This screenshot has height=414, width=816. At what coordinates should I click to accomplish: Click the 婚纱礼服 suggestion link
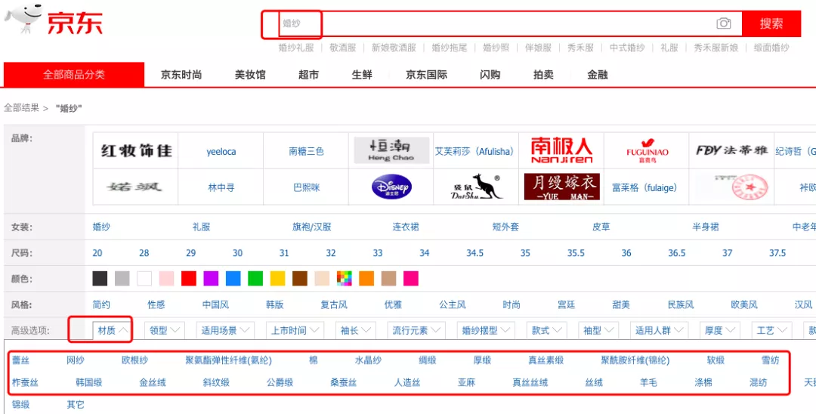coord(296,48)
